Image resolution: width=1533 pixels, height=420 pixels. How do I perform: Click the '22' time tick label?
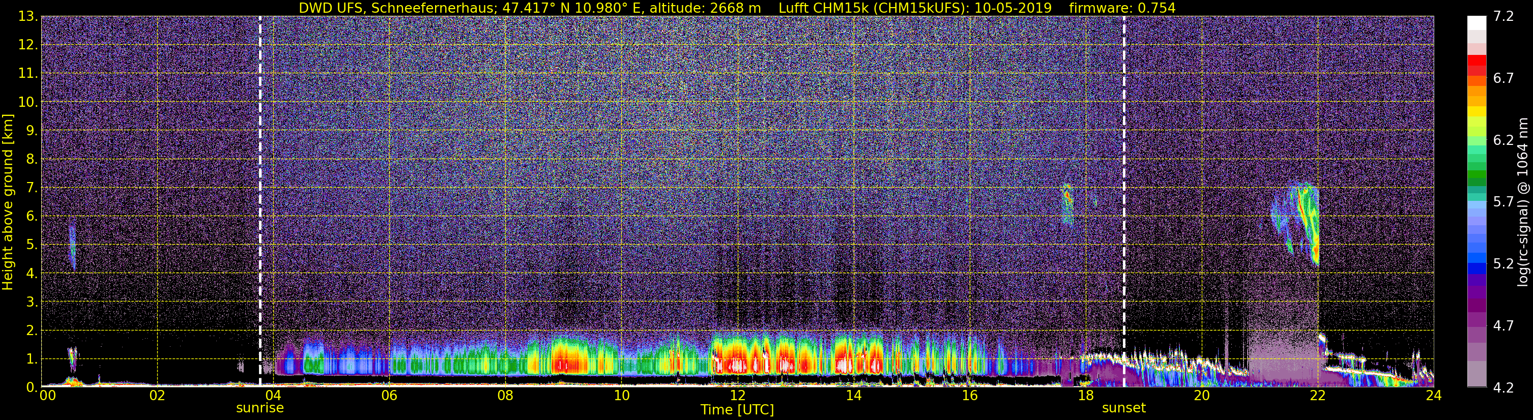(1318, 396)
